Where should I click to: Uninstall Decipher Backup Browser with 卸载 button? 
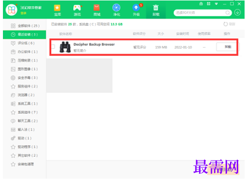coord(228,47)
